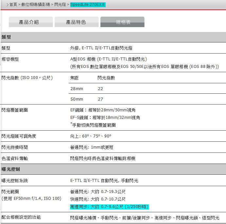Open 閃光燈 breadcrumb link
The height and width of the screenshot is (224, 226).
[60, 5]
